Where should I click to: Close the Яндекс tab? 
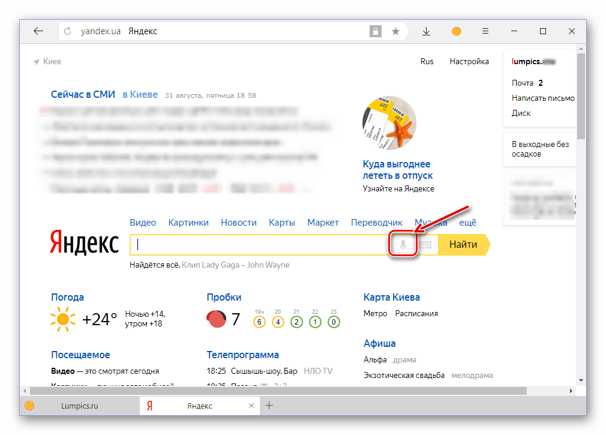pyautogui.click(x=251, y=406)
